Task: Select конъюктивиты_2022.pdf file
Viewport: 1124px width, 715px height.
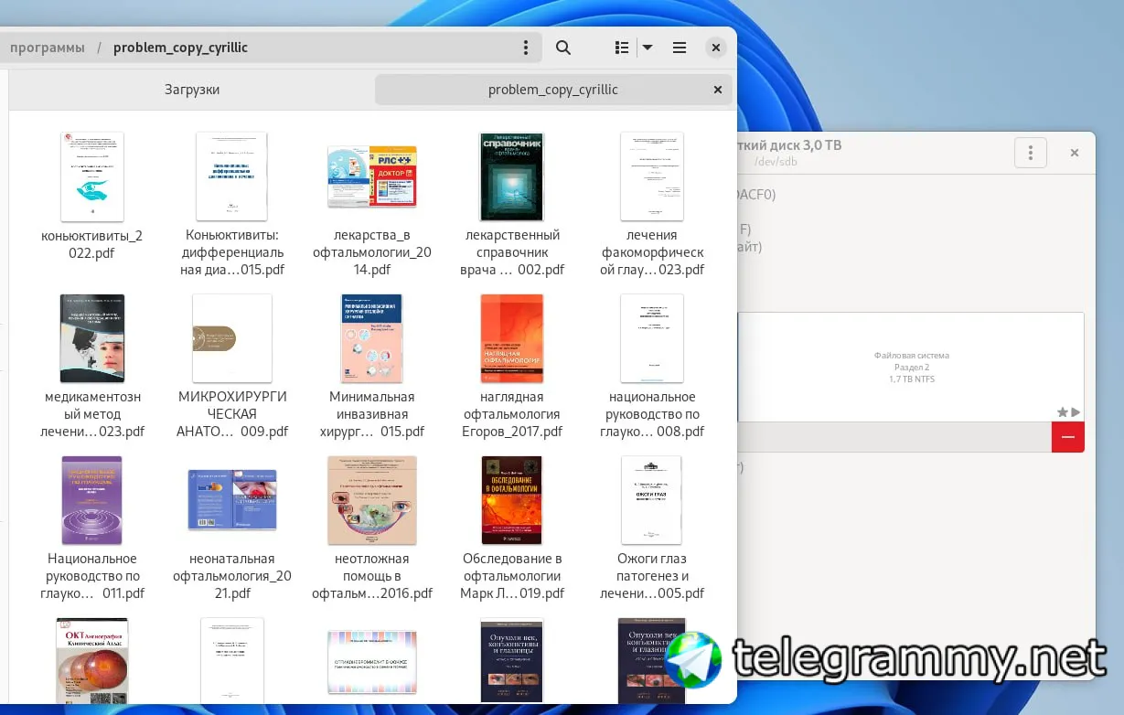Action: (92, 196)
